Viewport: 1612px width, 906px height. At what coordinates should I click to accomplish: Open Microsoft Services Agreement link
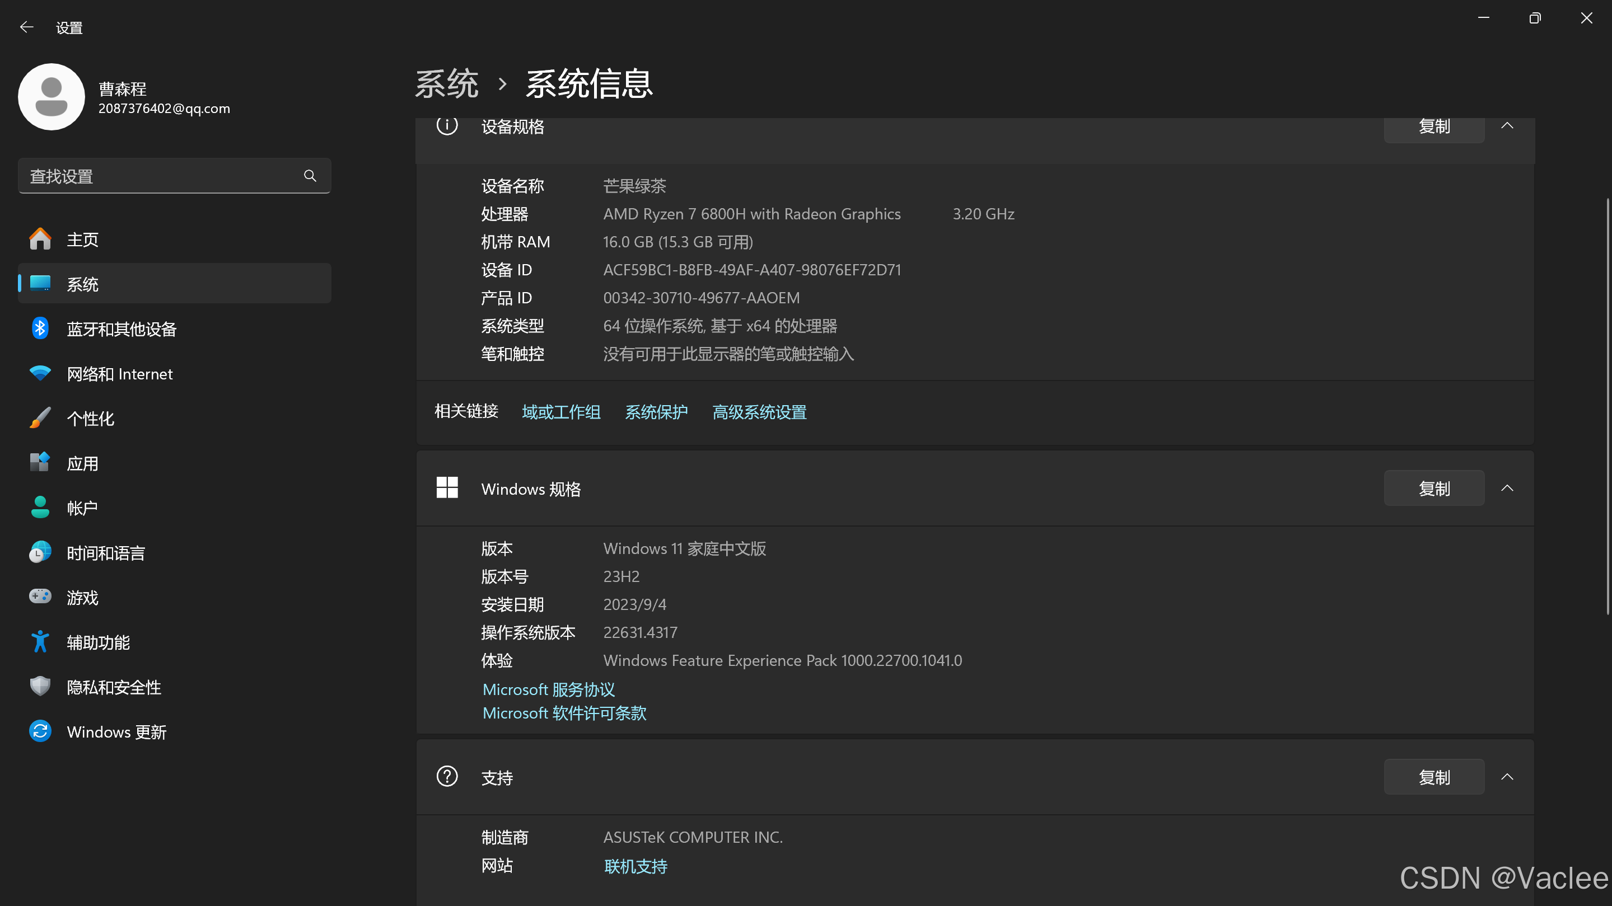pos(548,689)
